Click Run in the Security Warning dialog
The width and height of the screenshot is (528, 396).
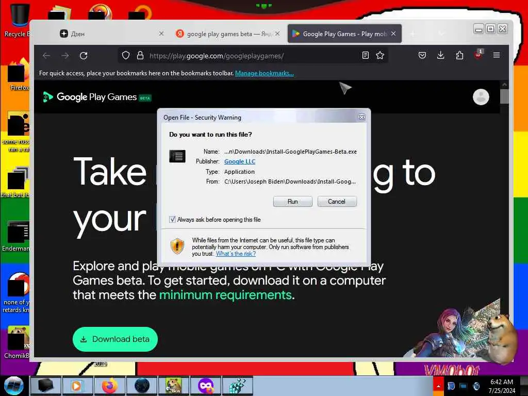coord(293,202)
